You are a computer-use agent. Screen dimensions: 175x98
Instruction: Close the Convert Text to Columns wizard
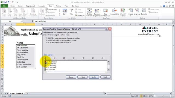coord(110,29)
